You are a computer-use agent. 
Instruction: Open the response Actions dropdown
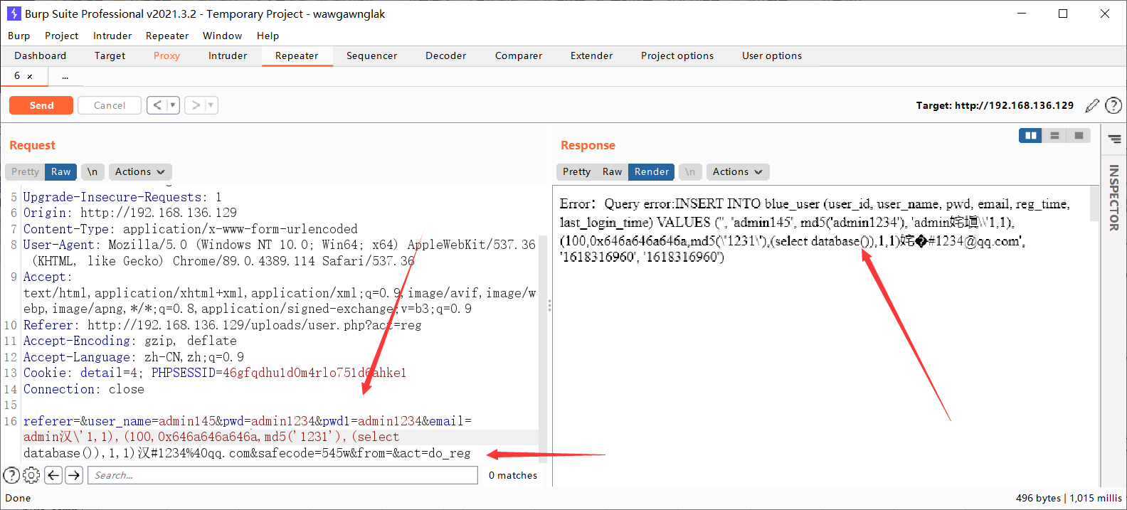click(x=738, y=171)
